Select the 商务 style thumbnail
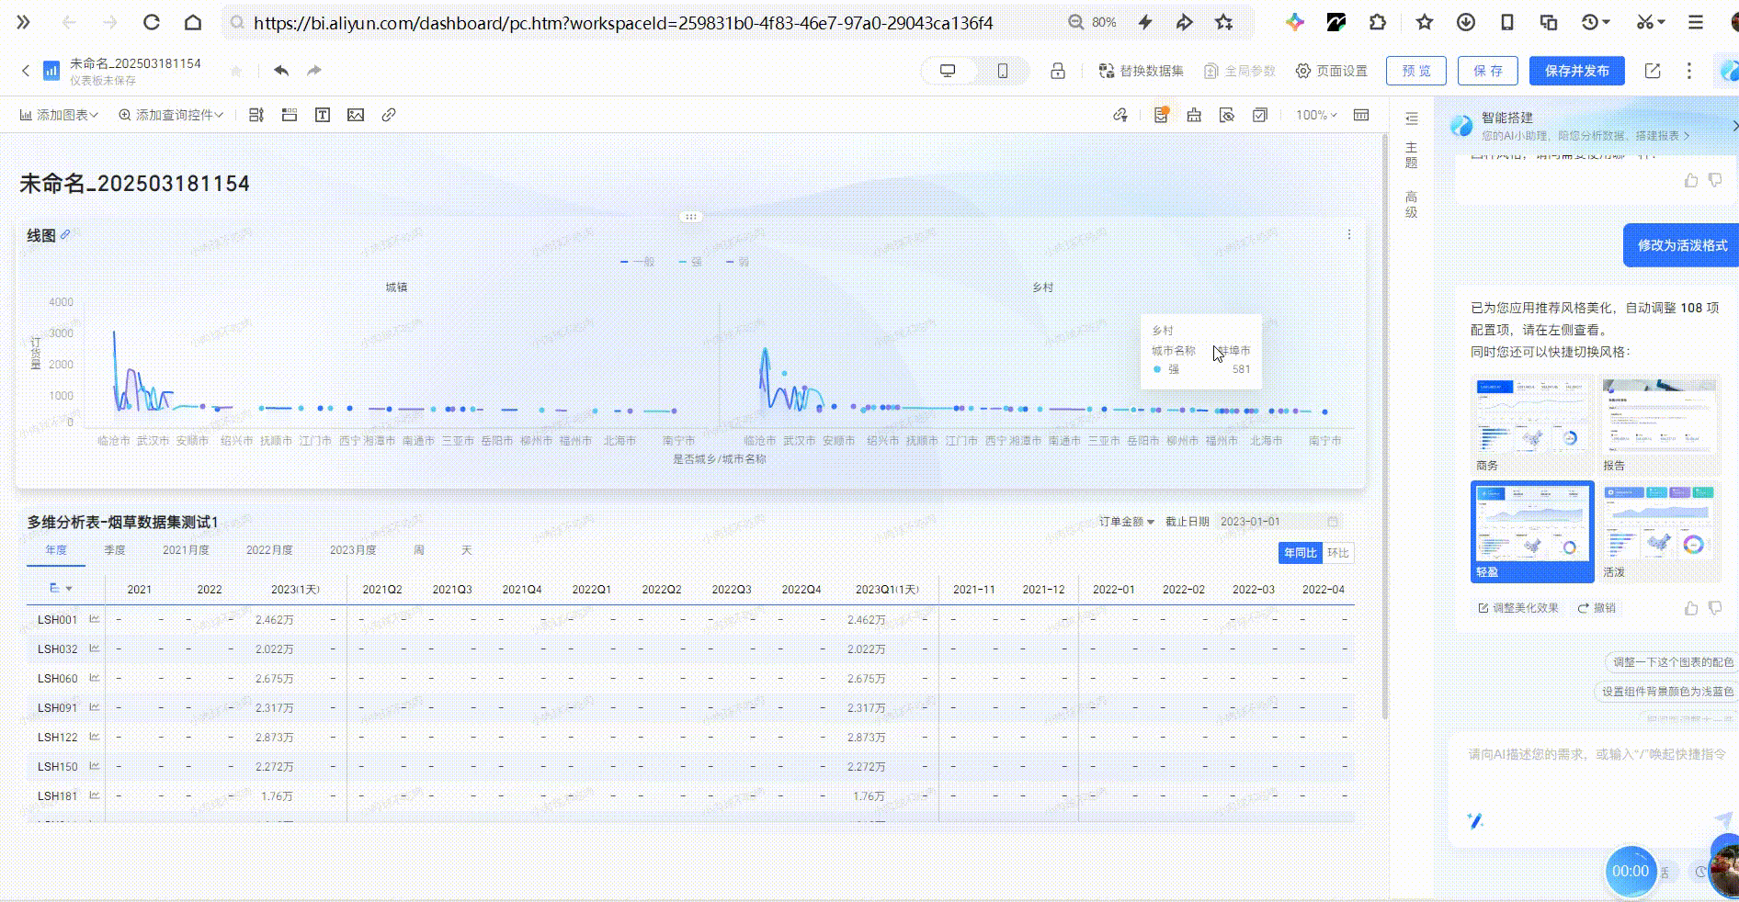 click(1532, 423)
